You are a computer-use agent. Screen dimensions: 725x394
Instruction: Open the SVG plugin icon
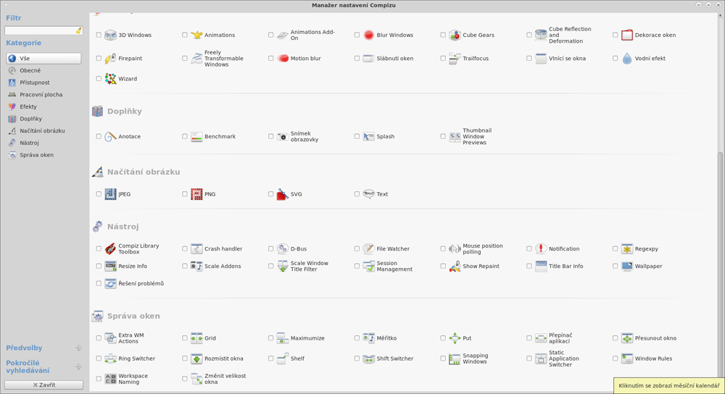(x=283, y=194)
